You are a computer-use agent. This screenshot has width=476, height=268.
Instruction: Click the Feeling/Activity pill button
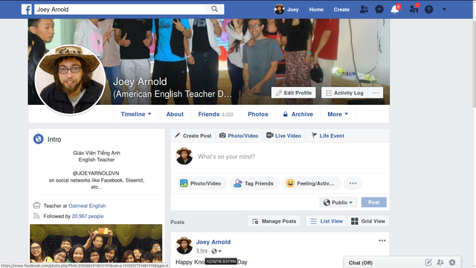click(312, 184)
